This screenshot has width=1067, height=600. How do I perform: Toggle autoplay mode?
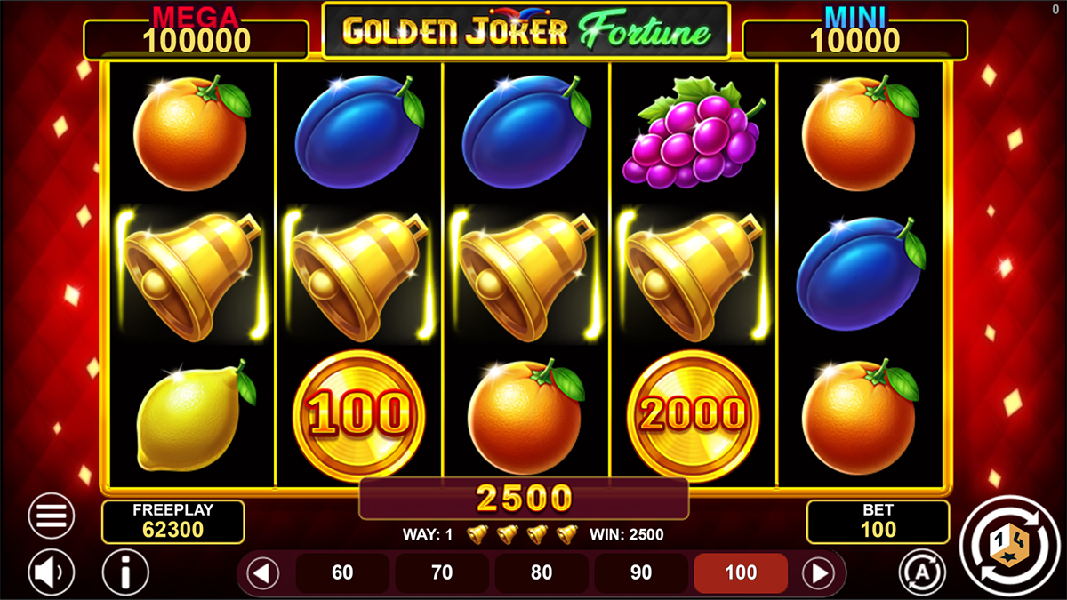point(921,572)
